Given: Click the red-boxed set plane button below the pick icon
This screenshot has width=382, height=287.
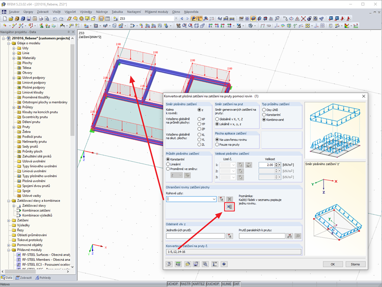Looking at the screenshot, I should pos(229,207).
